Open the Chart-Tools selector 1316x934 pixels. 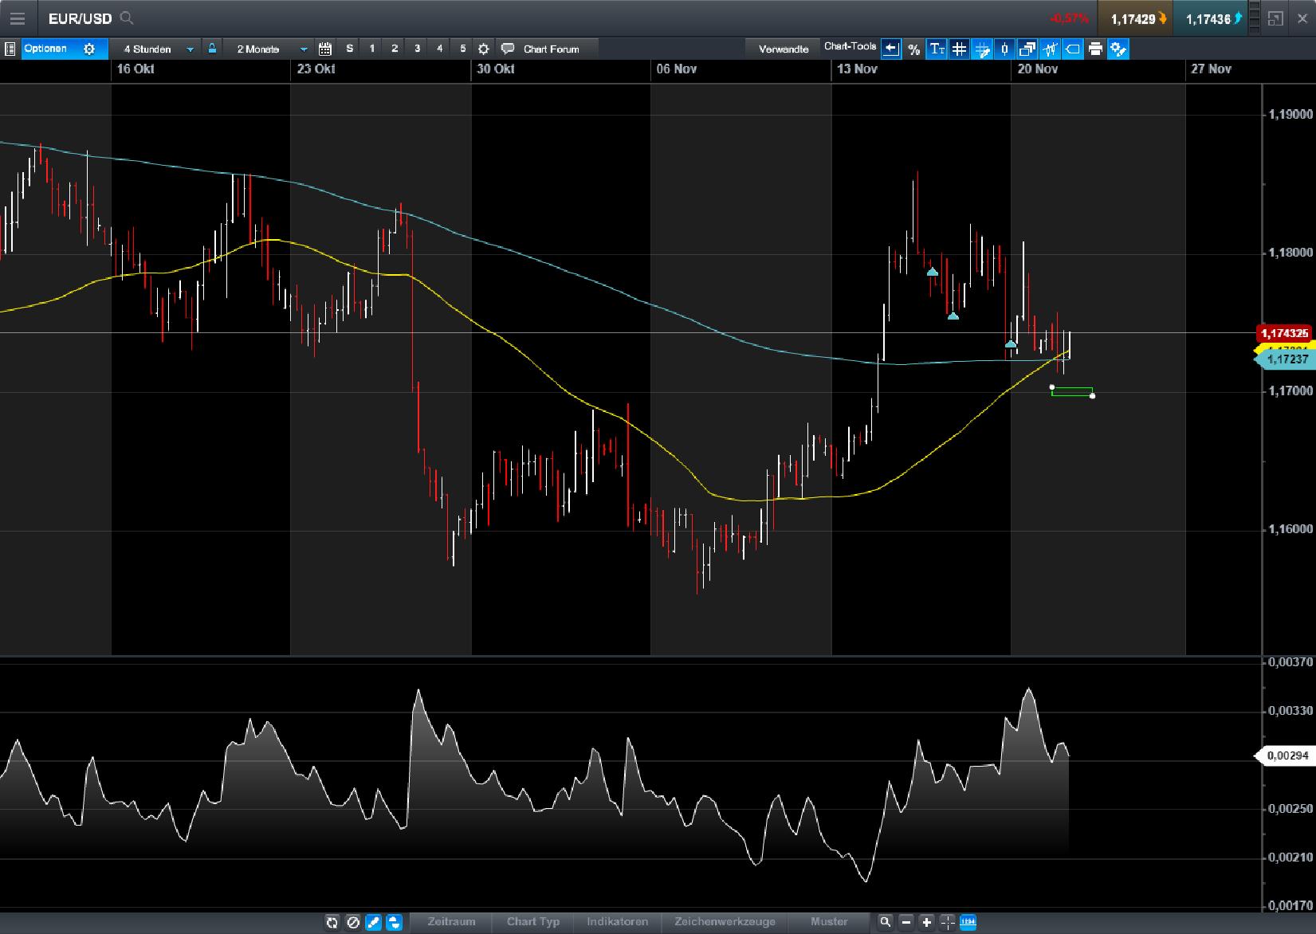[851, 46]
